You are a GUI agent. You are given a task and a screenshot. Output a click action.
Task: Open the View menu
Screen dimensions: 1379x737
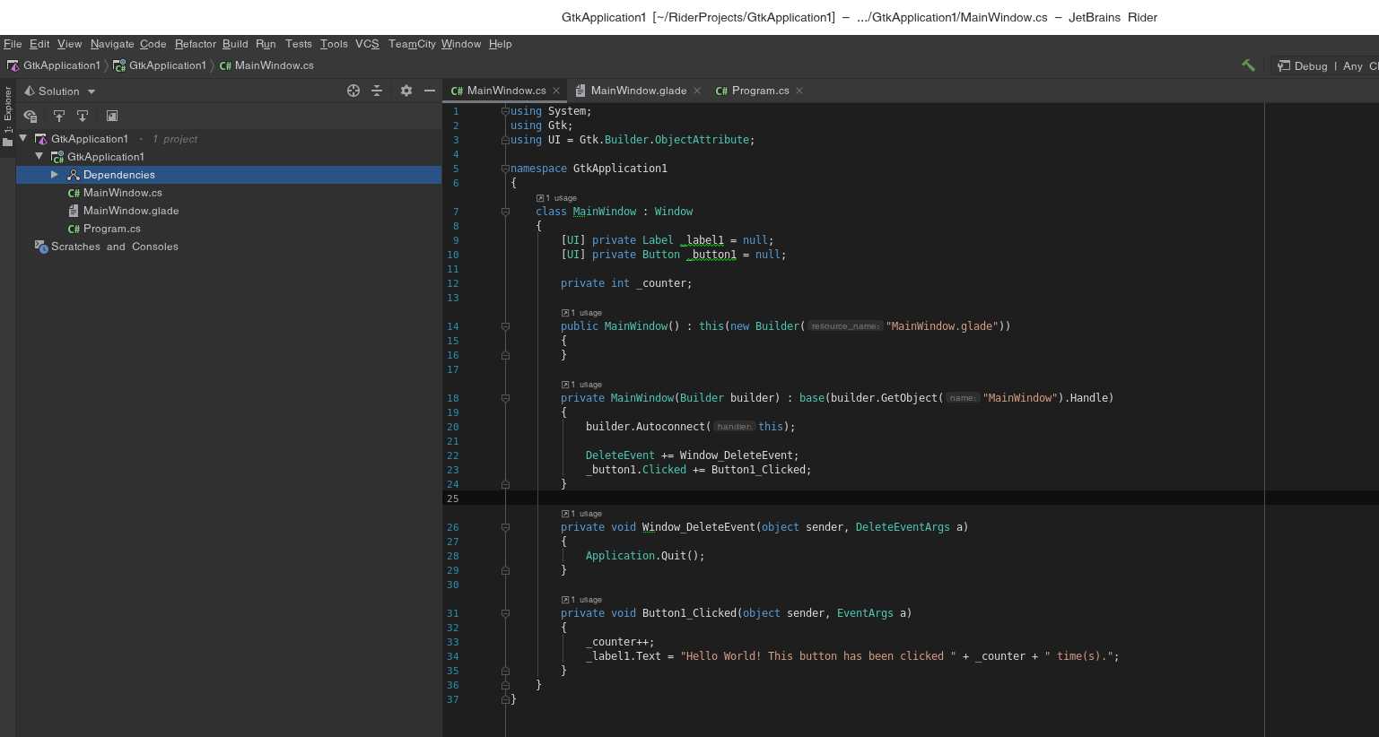70,44
